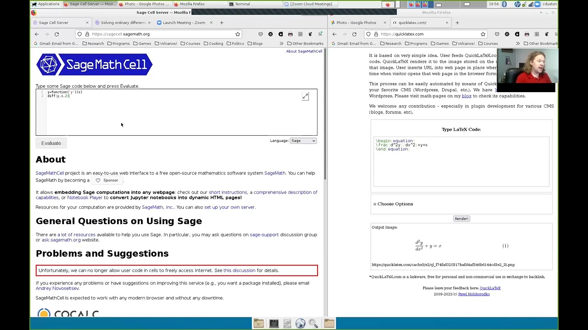This screenshot has height=330, width=588.
Task: Follow the set up your own server link
Action: (x=229, y=207)
